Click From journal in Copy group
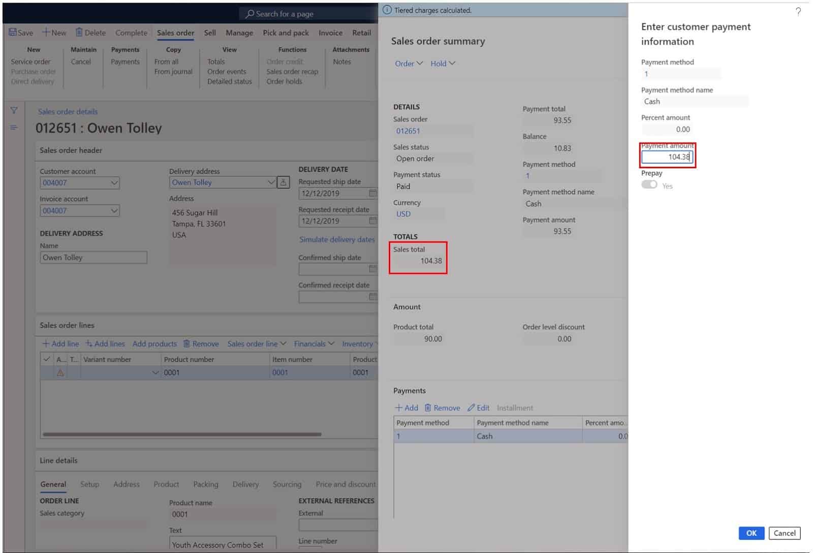 (x=173, y=72)
